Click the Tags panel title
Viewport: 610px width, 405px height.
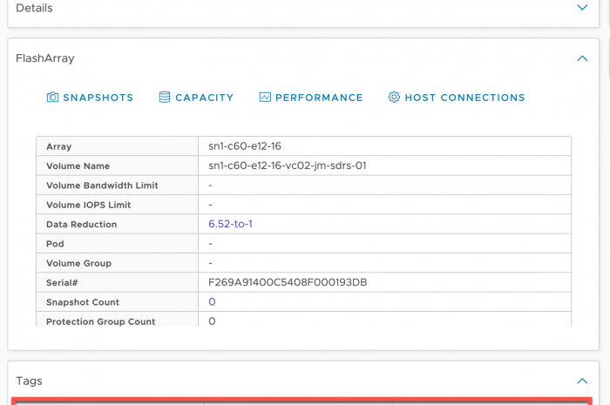click(x=29, y=381)
